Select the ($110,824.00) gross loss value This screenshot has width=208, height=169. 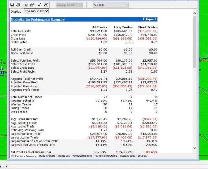(96, 38)
